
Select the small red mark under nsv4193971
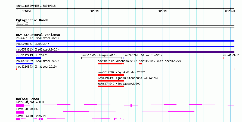point(224,58)
